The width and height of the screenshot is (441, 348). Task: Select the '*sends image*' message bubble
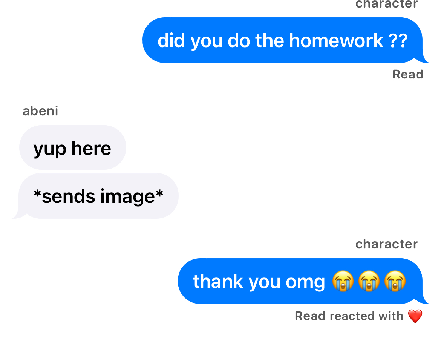click(96, 196)
